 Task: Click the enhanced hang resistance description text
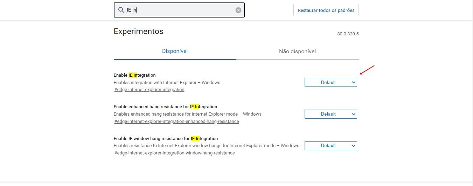(188, 114)
